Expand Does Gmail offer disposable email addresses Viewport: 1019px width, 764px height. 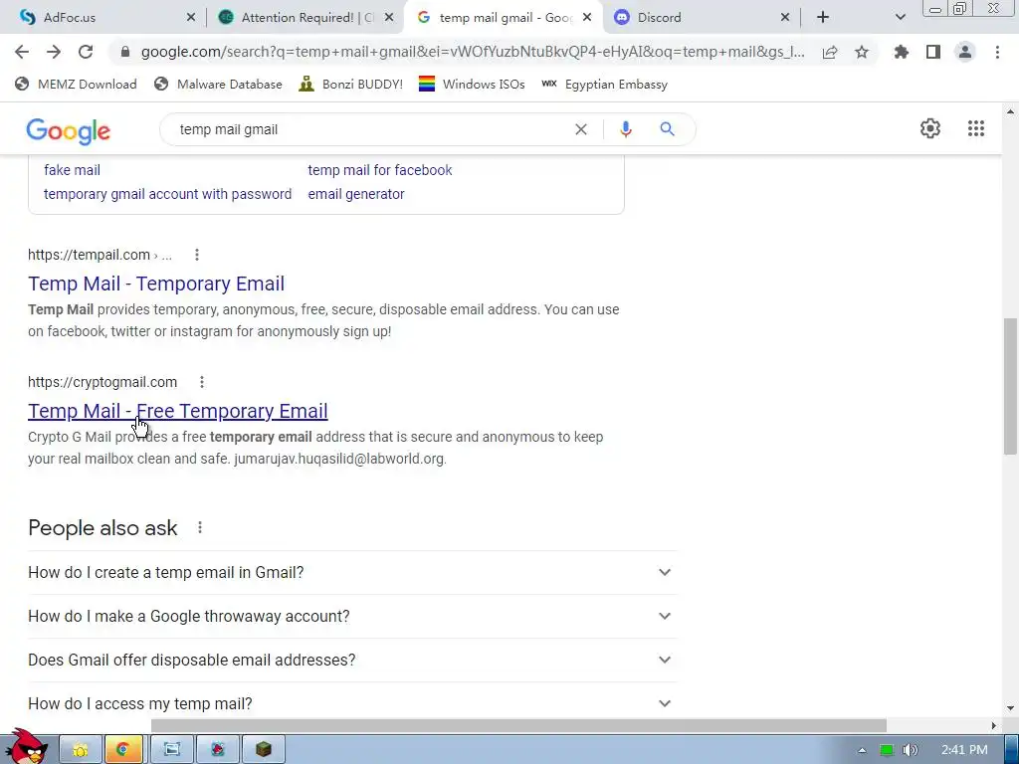click(x=352, y=661)
